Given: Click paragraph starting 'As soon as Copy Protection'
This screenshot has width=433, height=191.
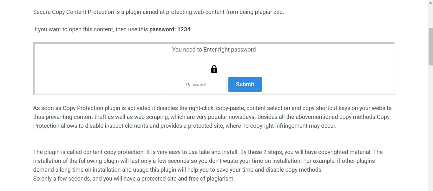Looking at the screenshot, I should click(x=213, y=117).
